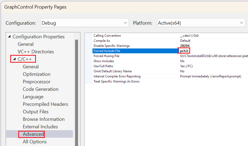Viewport: 248px width, 146px height.
Task: Select External Includes in the tree
Action: tap(40, 127)
